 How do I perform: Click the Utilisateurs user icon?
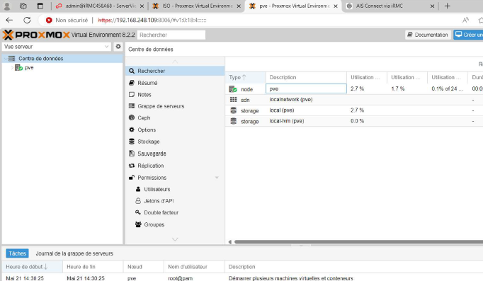[x=138, y=189]
